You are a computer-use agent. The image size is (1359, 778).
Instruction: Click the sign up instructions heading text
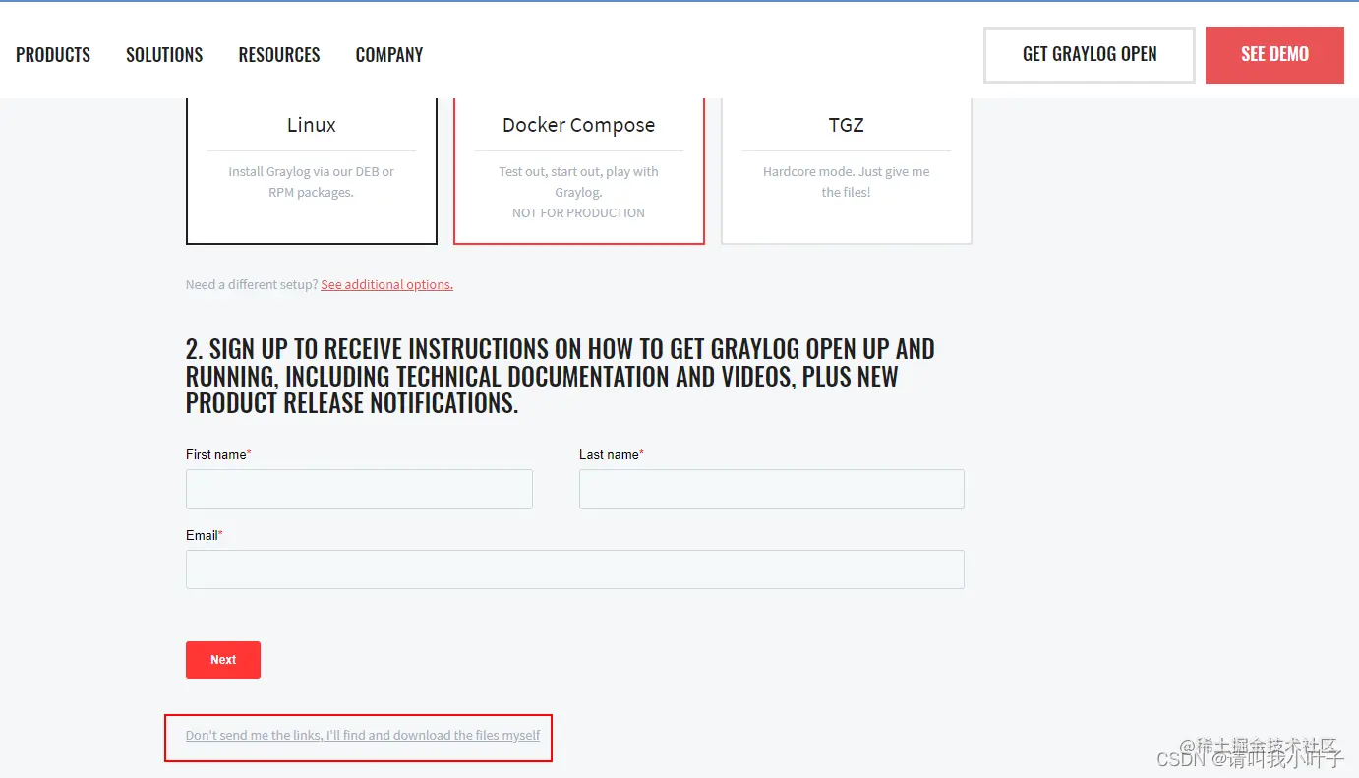(561, 376)
